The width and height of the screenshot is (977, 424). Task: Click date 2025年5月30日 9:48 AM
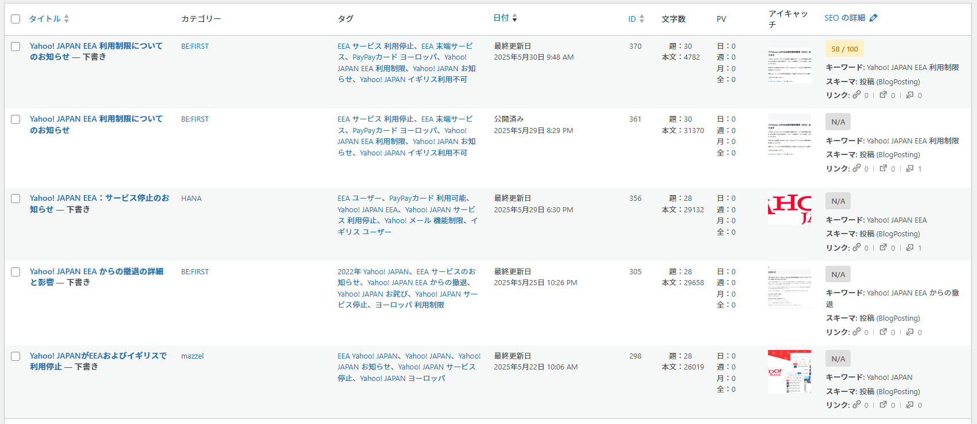534,57
